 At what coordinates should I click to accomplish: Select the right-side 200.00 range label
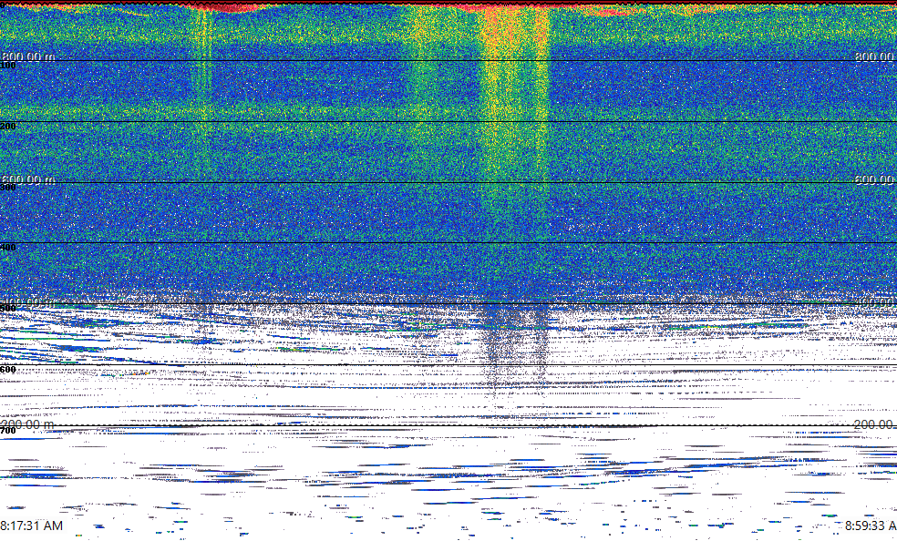click(875, 424)
